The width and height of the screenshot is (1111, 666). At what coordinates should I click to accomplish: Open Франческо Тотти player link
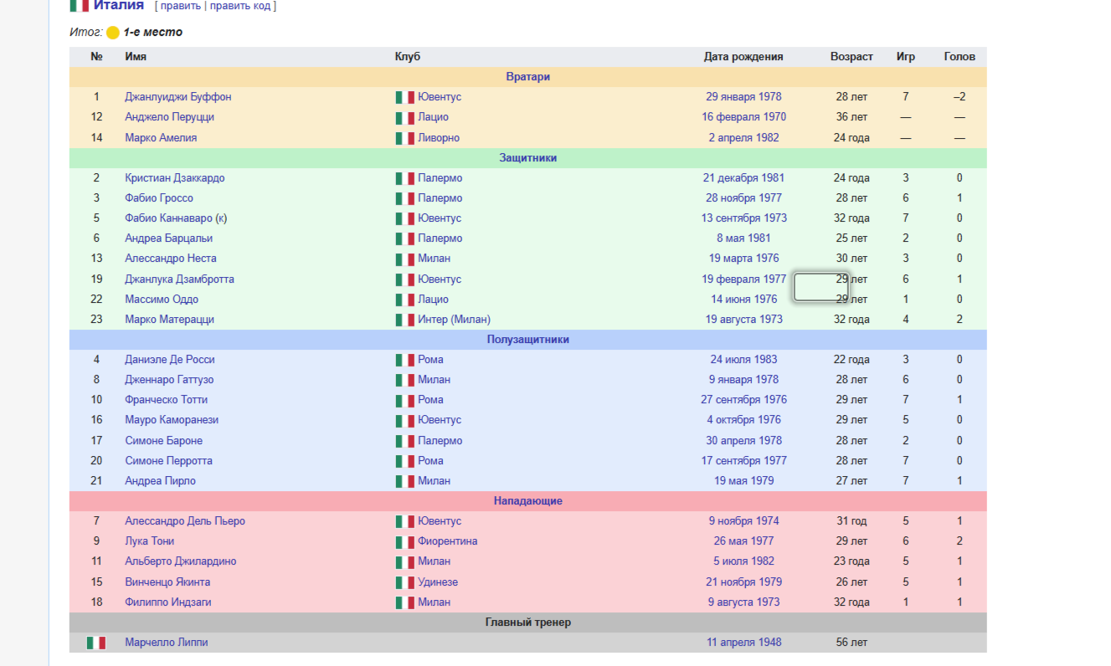[x=167, y=400]
